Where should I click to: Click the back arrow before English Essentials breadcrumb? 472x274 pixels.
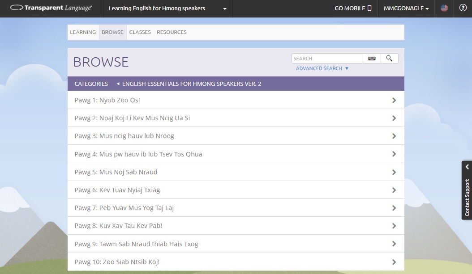tap(118, 84)
